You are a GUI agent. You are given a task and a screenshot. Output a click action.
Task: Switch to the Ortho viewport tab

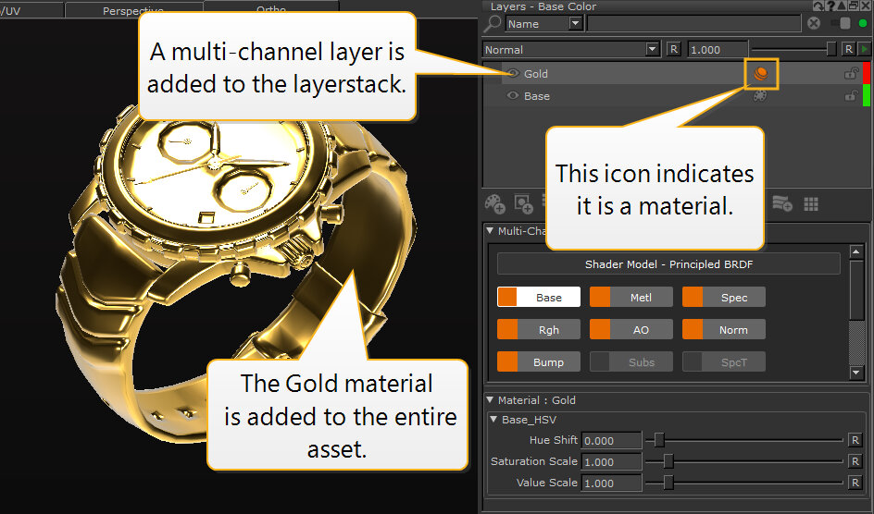tap(270, 9)
